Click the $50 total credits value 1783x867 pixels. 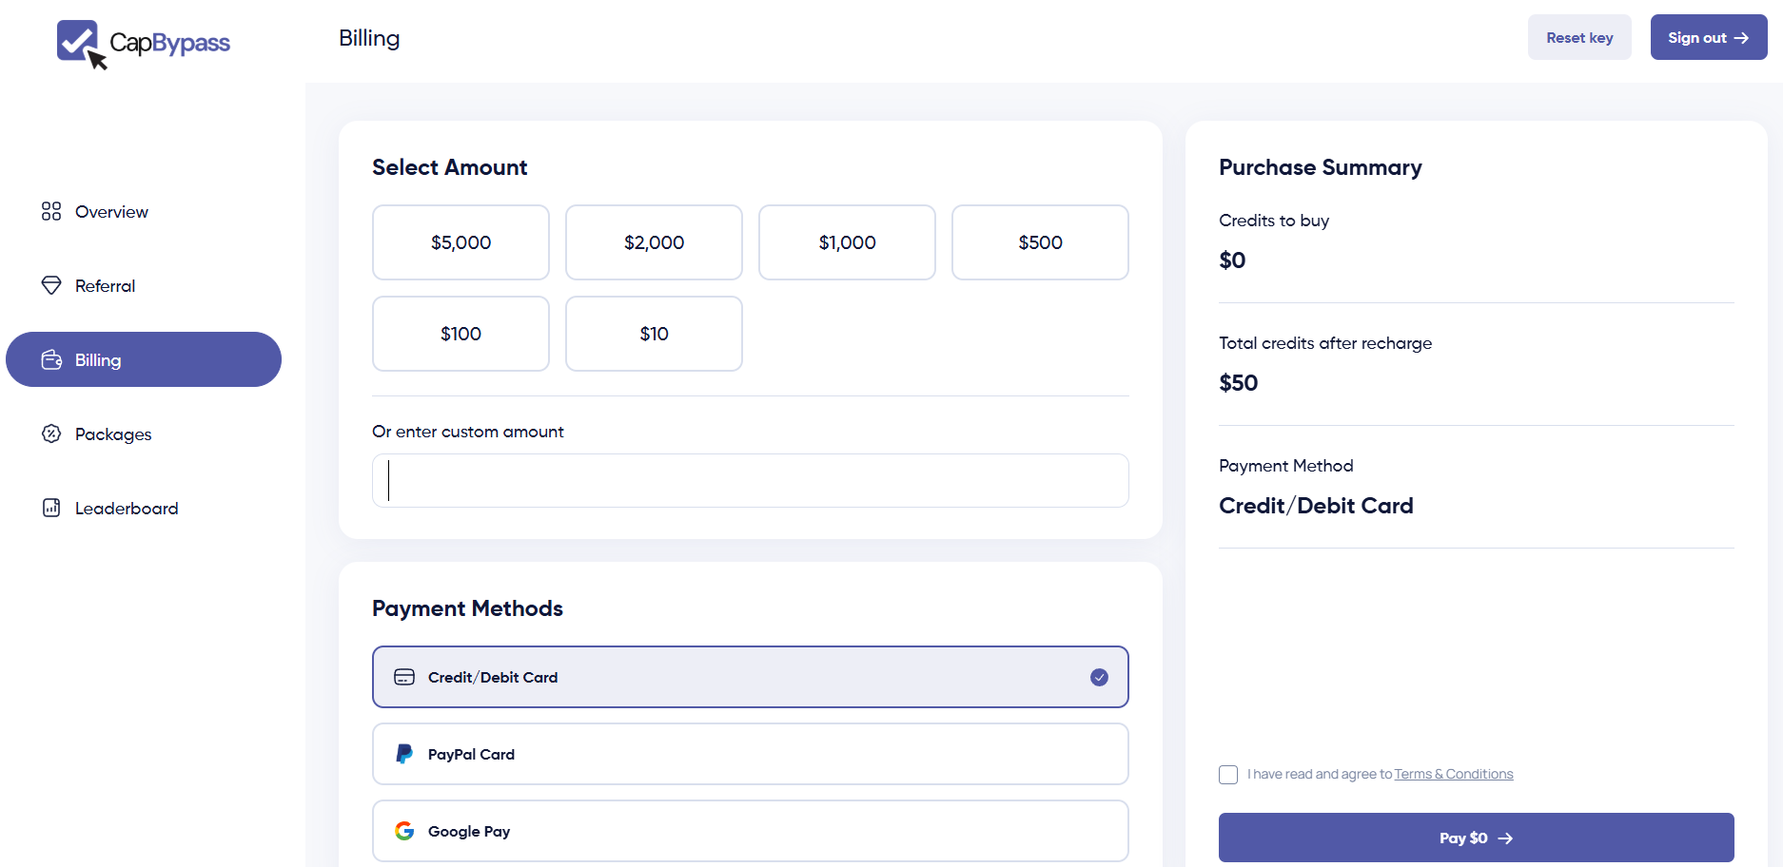pyautogui.click(x=1238, y=383)
